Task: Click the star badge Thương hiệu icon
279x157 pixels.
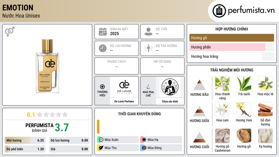Action: (102, 87)
